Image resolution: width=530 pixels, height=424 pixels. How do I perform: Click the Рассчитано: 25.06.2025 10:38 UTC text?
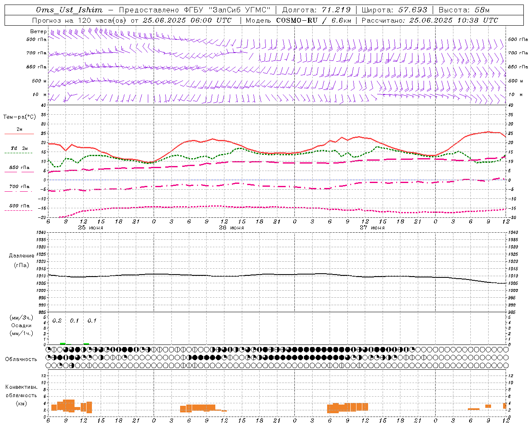pos(430,20)
